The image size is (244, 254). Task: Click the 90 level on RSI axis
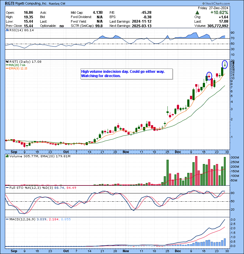(x=232, y=33)
